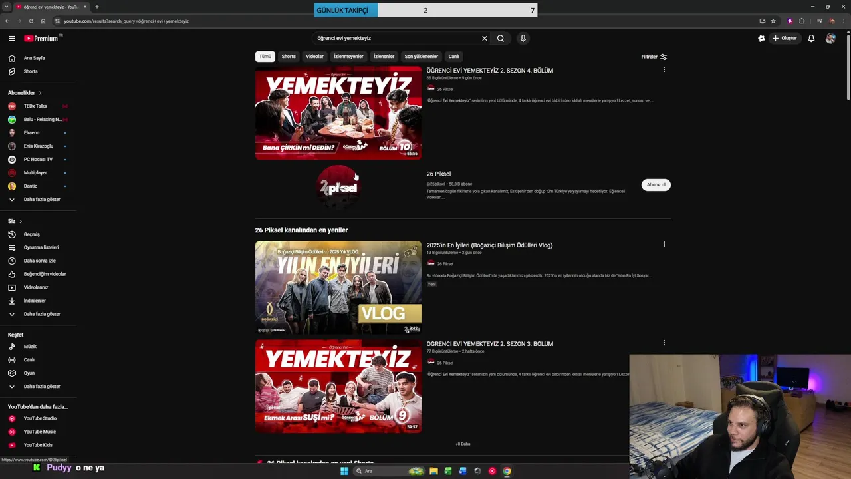Expand Daha fazla göster under Keşfet
Screen dimensions: 851x479
(41, 387)
